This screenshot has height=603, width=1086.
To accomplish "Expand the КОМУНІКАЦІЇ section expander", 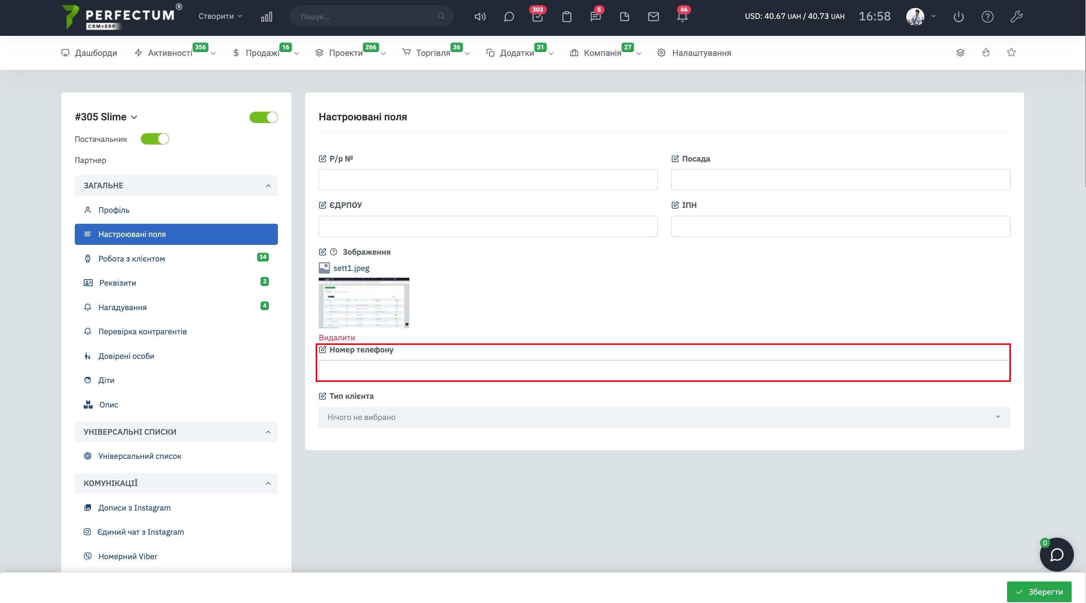I will pyautogui.click(x=267, y=483).
